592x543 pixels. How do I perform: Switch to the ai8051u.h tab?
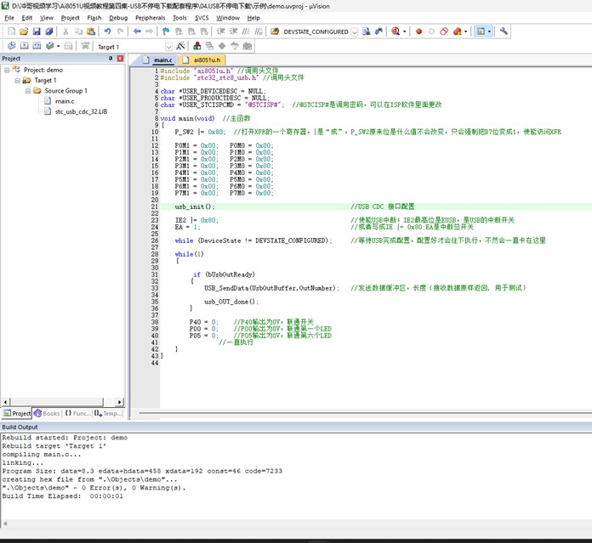(207, 60)
